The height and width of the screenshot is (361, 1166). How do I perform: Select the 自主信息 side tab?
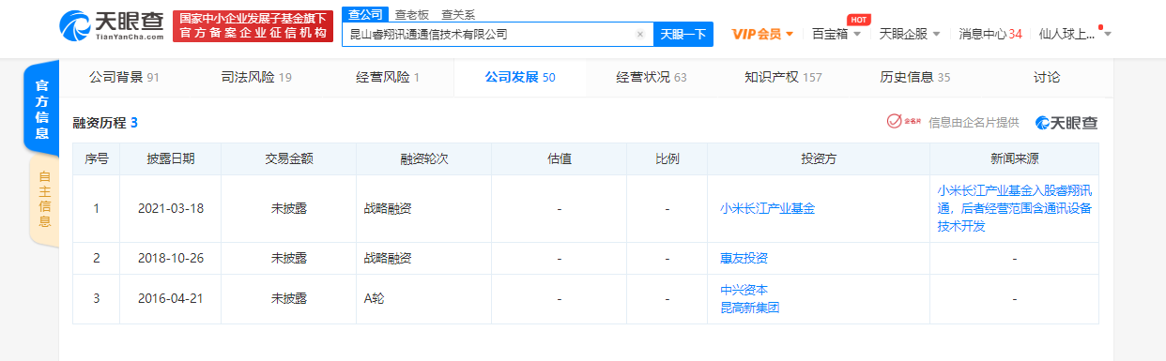[44, 199]
